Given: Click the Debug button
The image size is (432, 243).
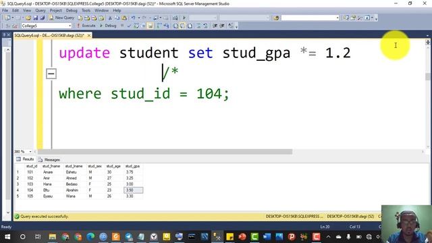Looking at the screenshot, I should click(x=108, y=26).
